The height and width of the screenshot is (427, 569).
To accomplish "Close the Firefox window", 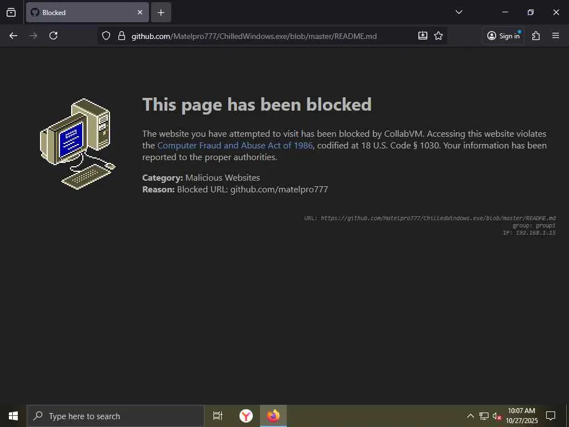I will (556, 12).
